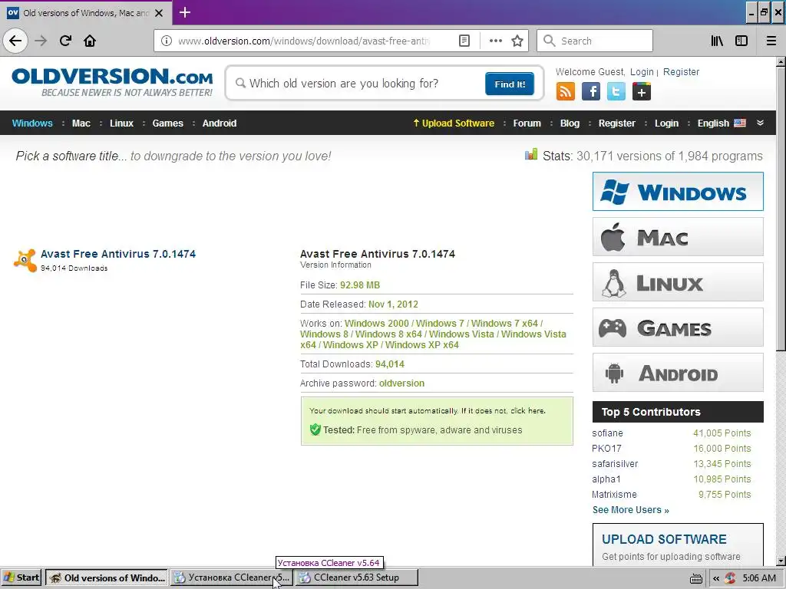
Task: Open the browser home page
Action: 90,41
